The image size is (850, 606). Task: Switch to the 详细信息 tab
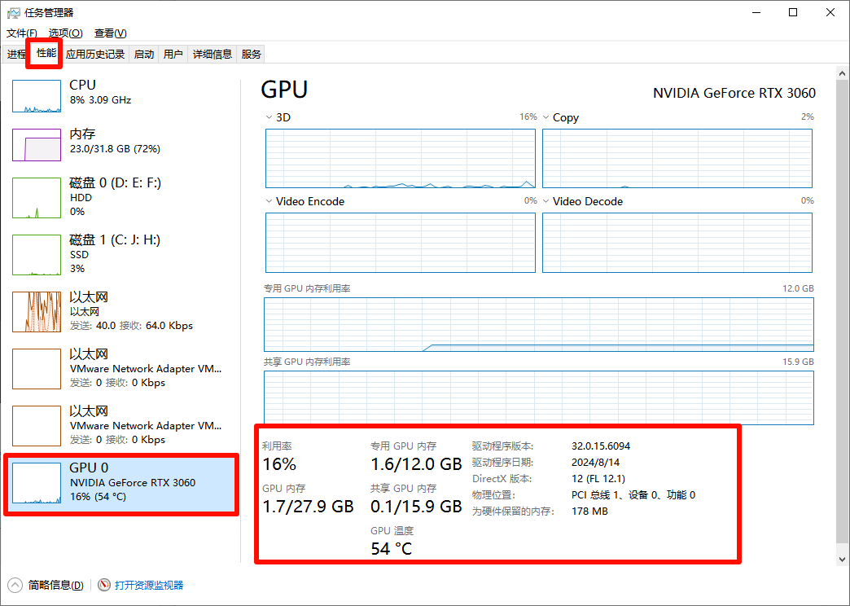212,55
